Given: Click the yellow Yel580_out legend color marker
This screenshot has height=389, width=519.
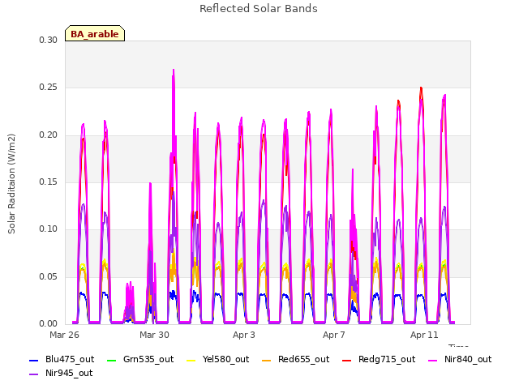Looking at the screenshot, I should pyautogui.click(x=191, y=360).
